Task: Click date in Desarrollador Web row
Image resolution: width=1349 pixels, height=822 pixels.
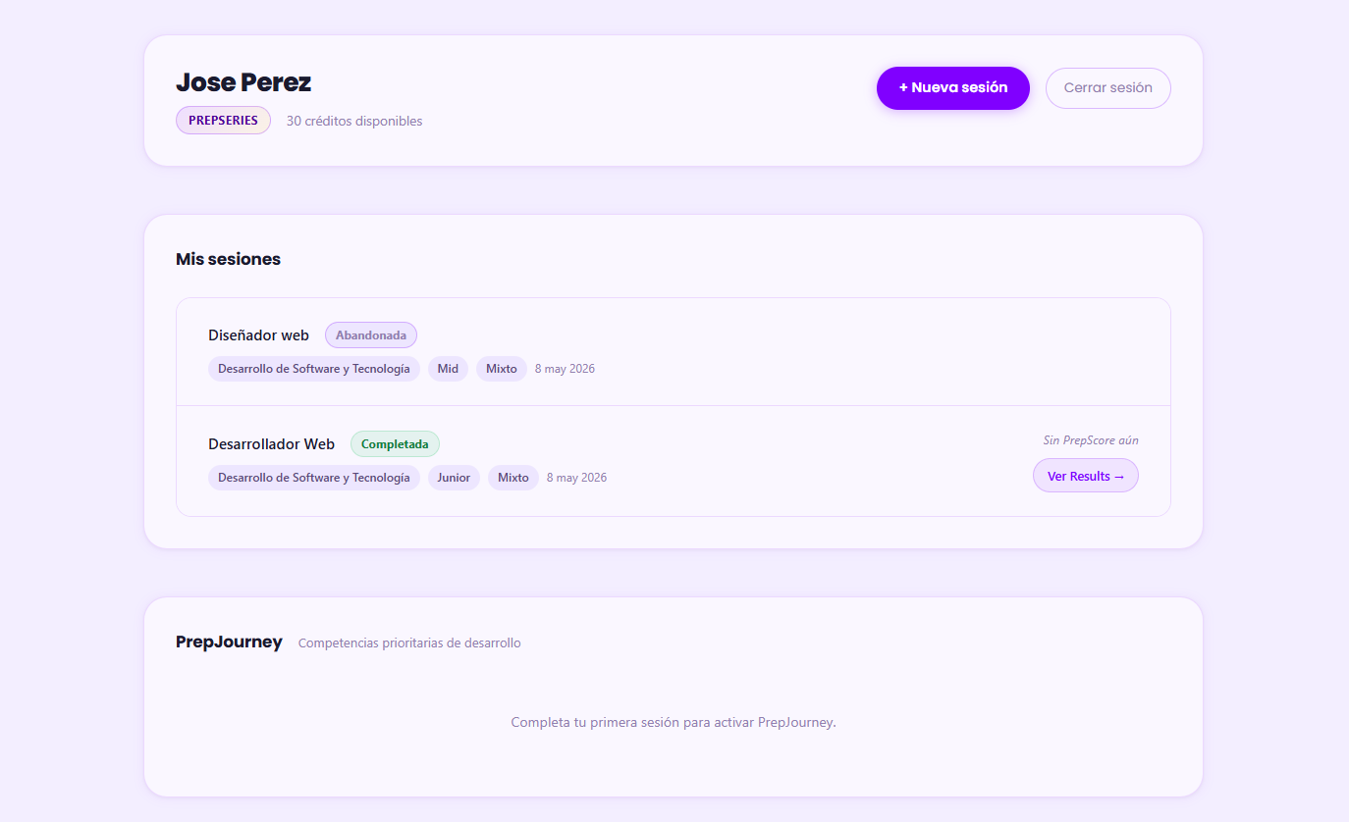Action: (x=576, y=478)
